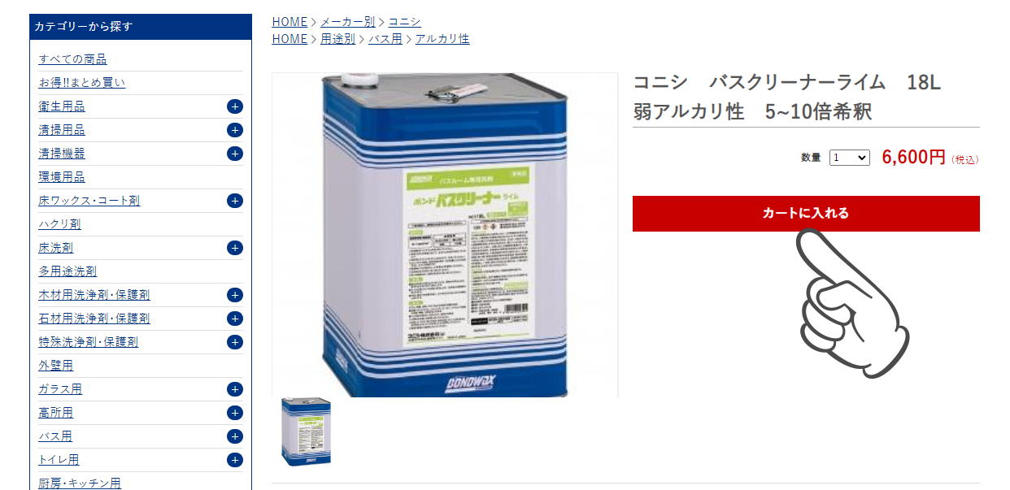The width and height of the screenshot is (1010, 490).
Task: Expand the 床洗剤 plus icon
Action: (235, 248)
